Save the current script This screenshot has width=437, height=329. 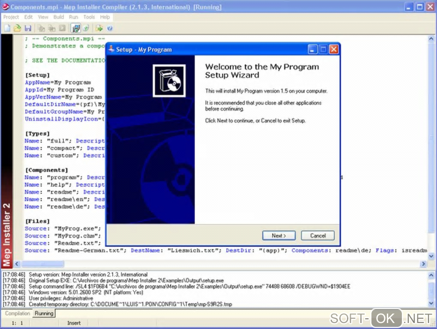tap(28, 28)
